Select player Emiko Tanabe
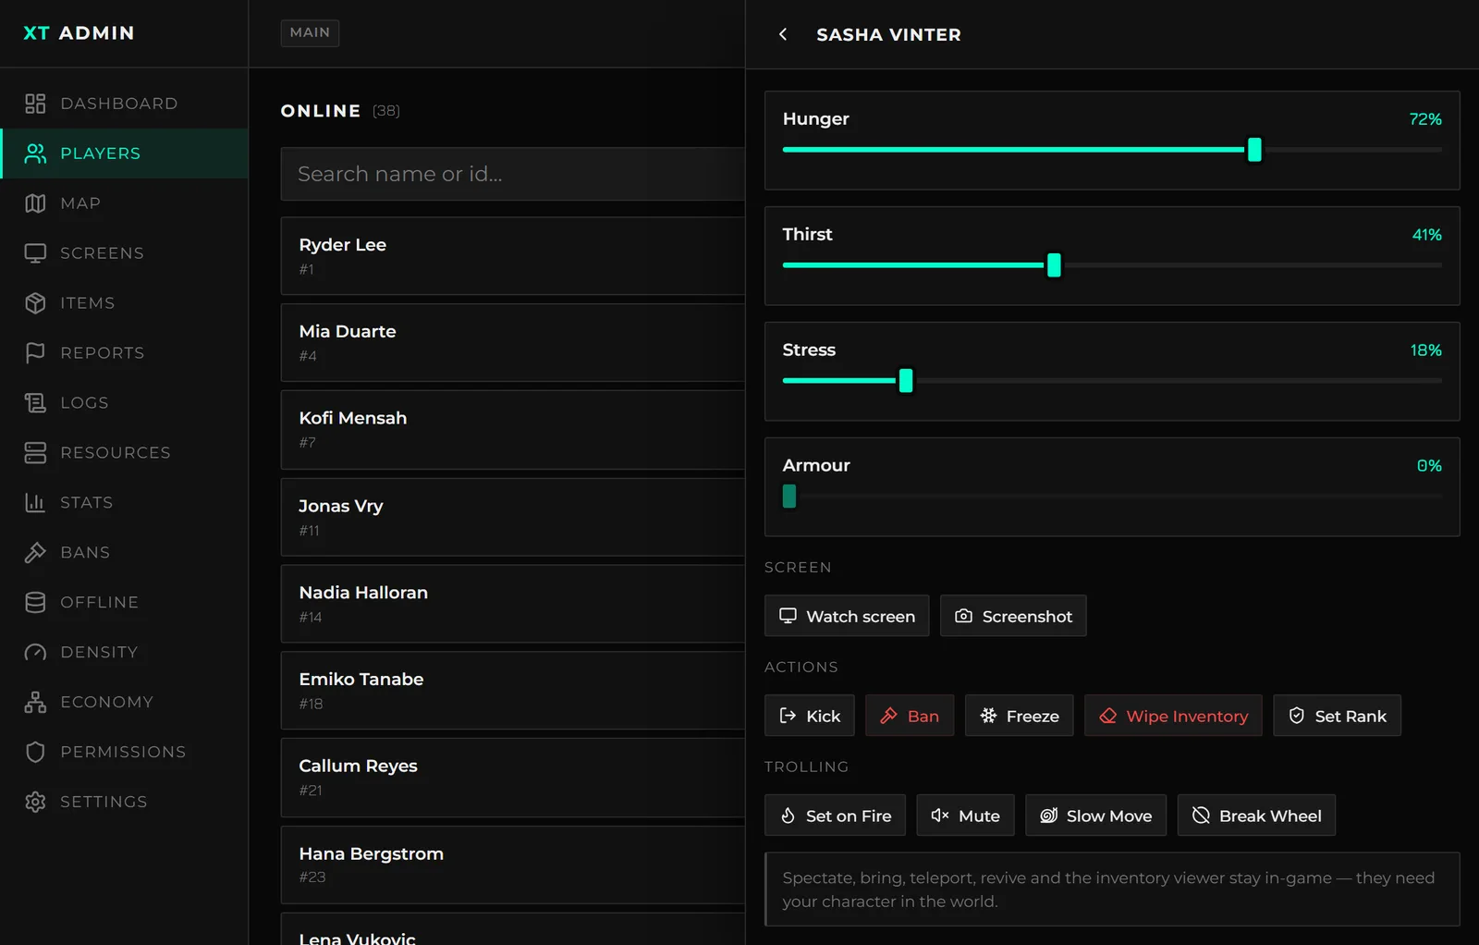This screenshot has height=945, width=1479. click(x=513, y=691)
